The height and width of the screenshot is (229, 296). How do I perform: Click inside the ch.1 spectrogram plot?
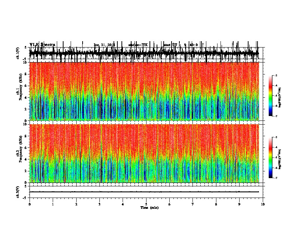tap(144, 91)
